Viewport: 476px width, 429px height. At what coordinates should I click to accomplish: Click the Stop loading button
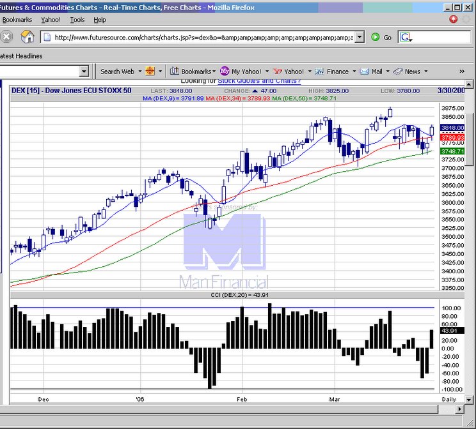click(x=6, y=37)
